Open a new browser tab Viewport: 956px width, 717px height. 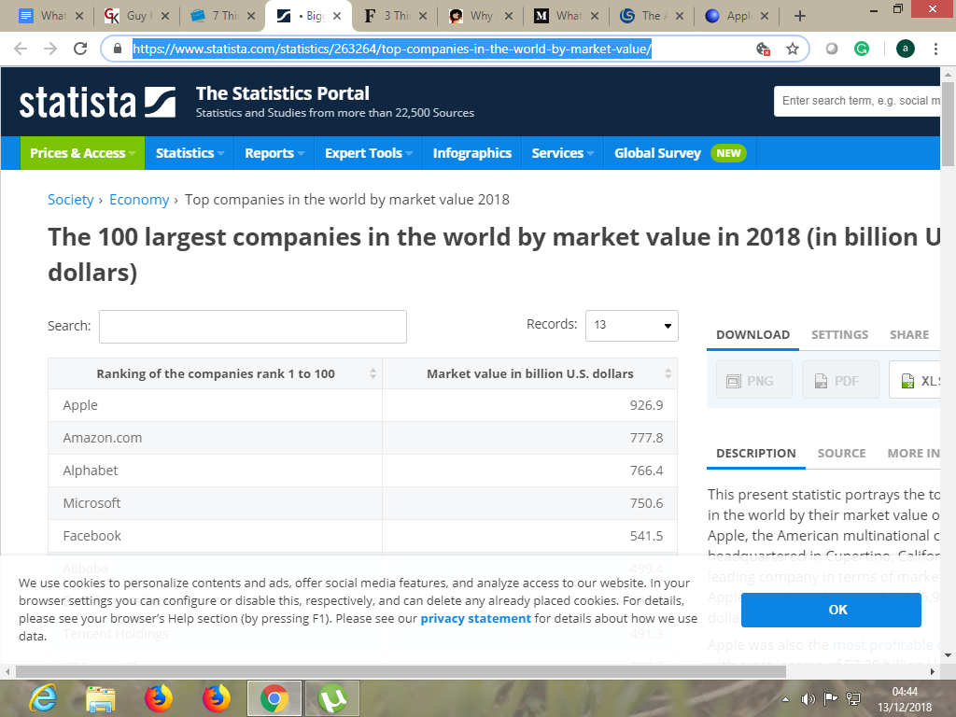click(800, 17)
